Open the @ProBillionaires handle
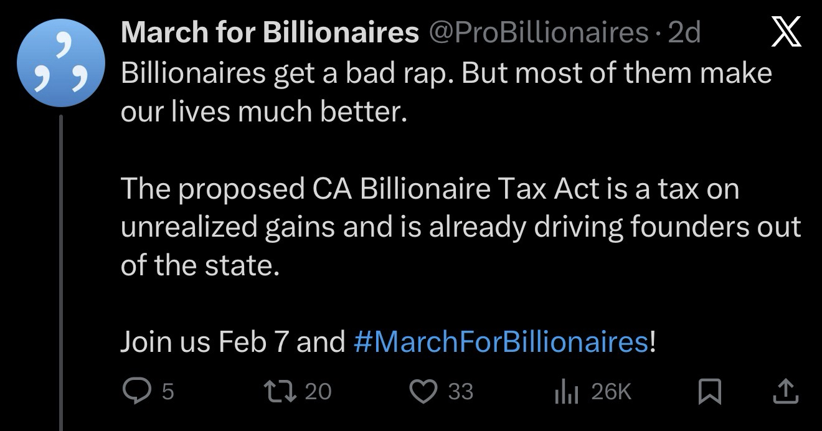The width and height of the screenshot is (822, 431). [537, 33]
